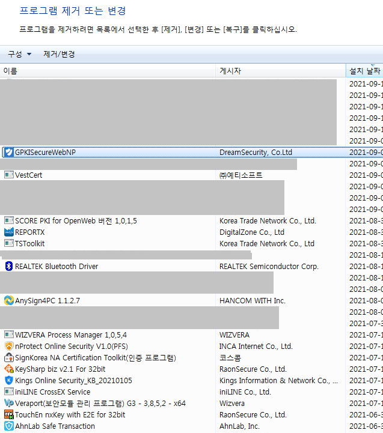This screenshot has width=383, height=433.
Task: Click the TSToolkit program icon
Action: pos(9,243)
